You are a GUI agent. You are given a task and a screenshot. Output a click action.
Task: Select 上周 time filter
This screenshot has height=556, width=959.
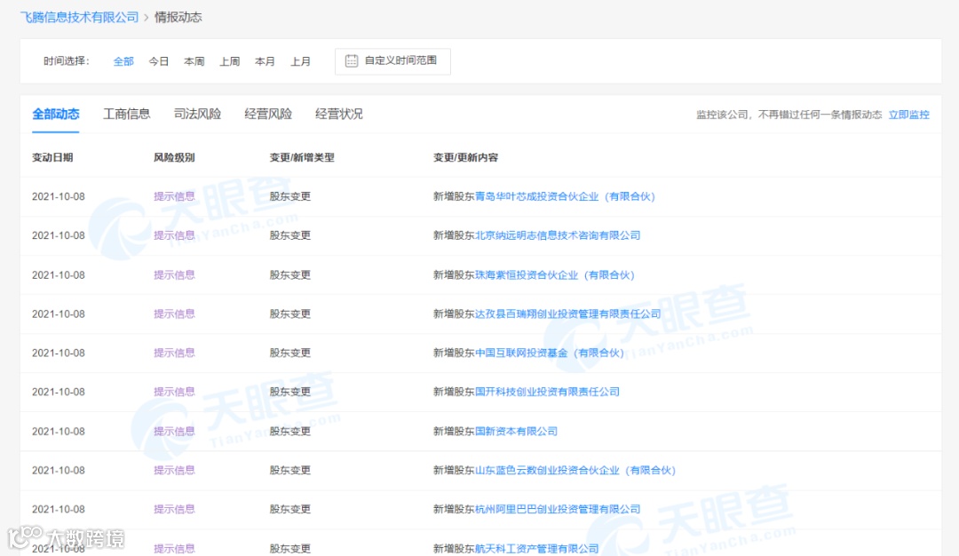[x=229, y=61]
